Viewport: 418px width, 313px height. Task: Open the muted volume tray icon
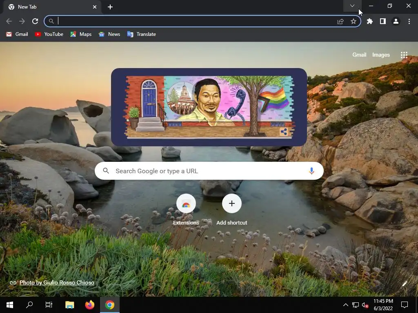[365, 305]
